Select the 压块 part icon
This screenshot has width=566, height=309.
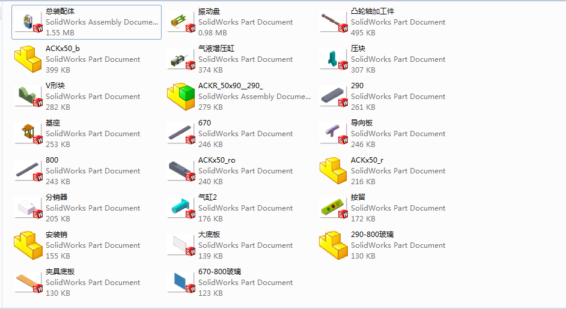tap(333, 59)
